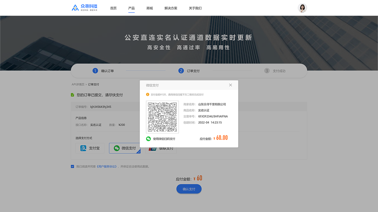The height and width of the screenshot is (212, 378).
Task: Open the 用户服务协议 agreement link
Action: 106,166
